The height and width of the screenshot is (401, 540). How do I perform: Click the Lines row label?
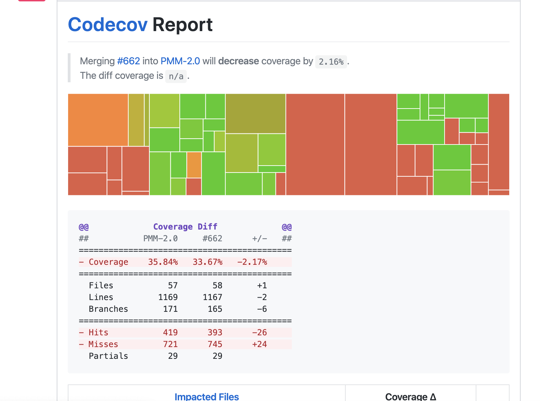tap(101, 297)
